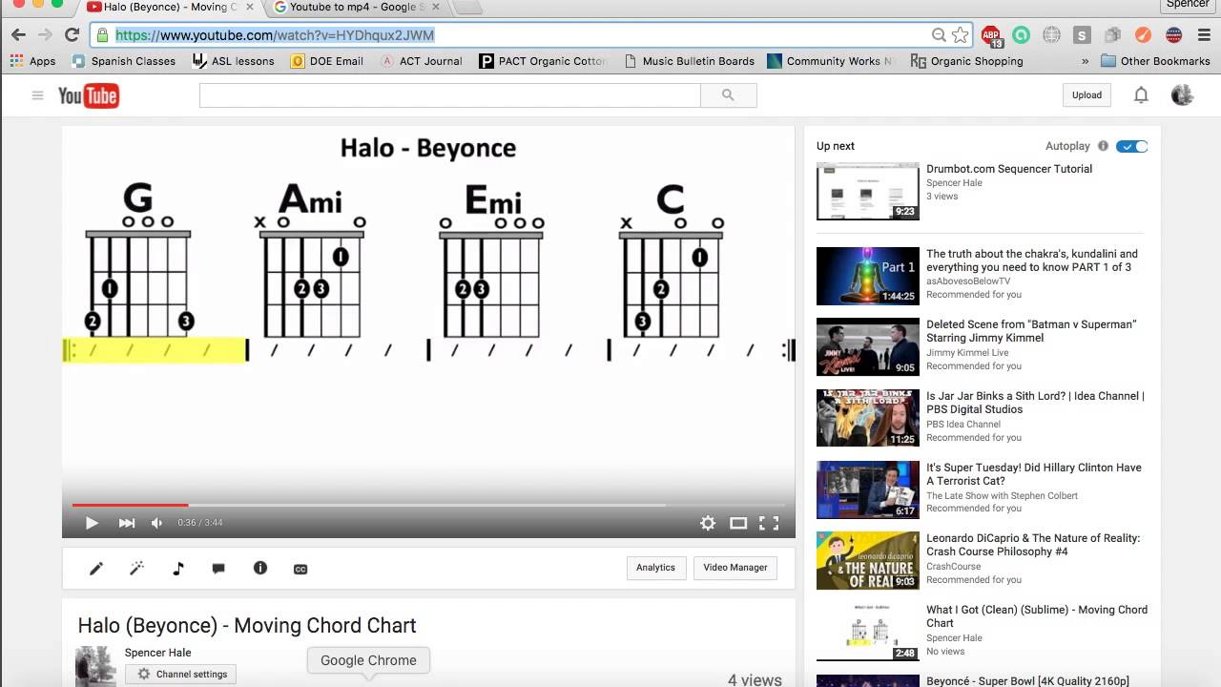Show Autoplay info tooltip icon

click(1103, 146)
